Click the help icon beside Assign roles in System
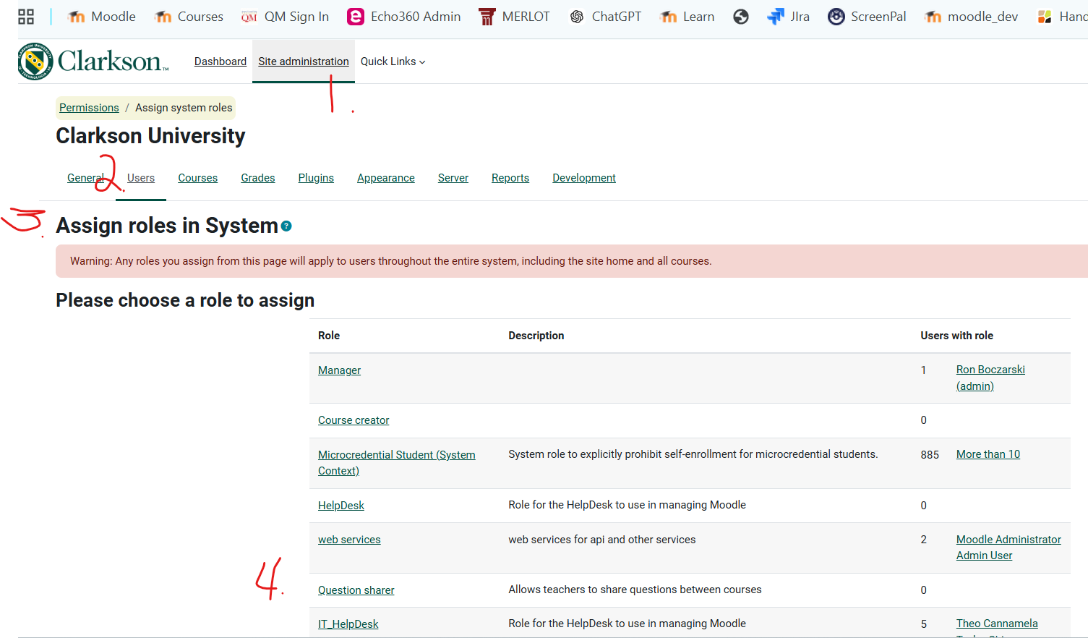Screen dimensions: 1088x638 [286, 226]
